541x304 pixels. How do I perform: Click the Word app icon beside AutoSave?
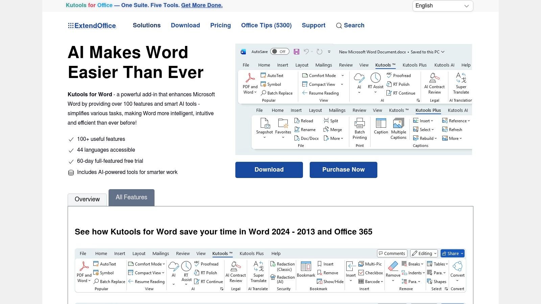pyautogui.click(x=243, y=52)
